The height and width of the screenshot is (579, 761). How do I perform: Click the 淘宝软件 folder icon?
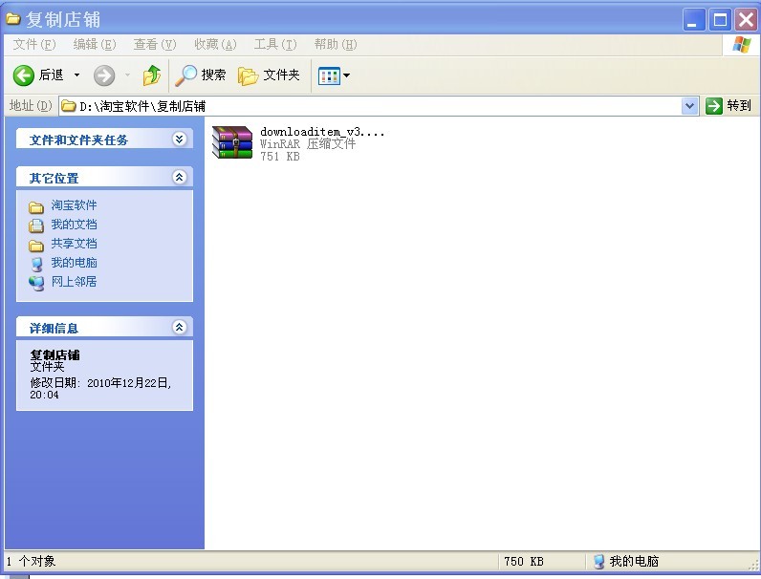pos(36,207)
